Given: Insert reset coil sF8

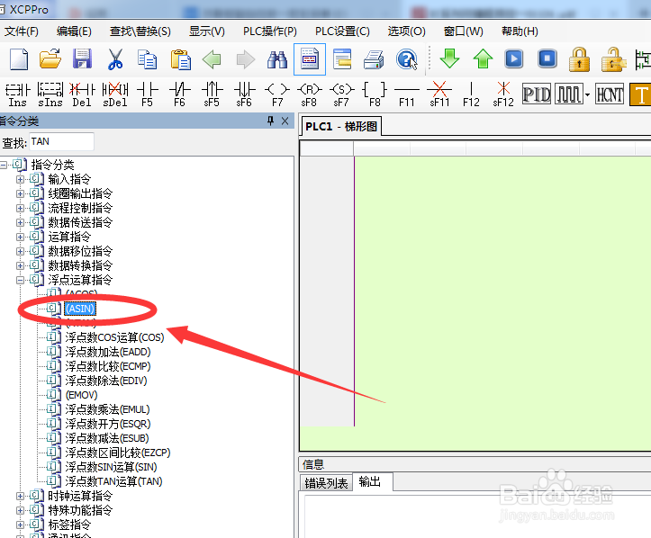Looking at the screenshot, I should click(310, 94).
